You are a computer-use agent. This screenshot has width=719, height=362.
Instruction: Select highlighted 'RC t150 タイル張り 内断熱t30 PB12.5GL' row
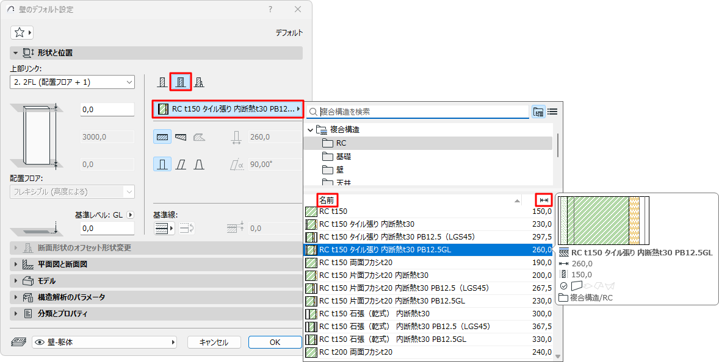pos(428,250)
